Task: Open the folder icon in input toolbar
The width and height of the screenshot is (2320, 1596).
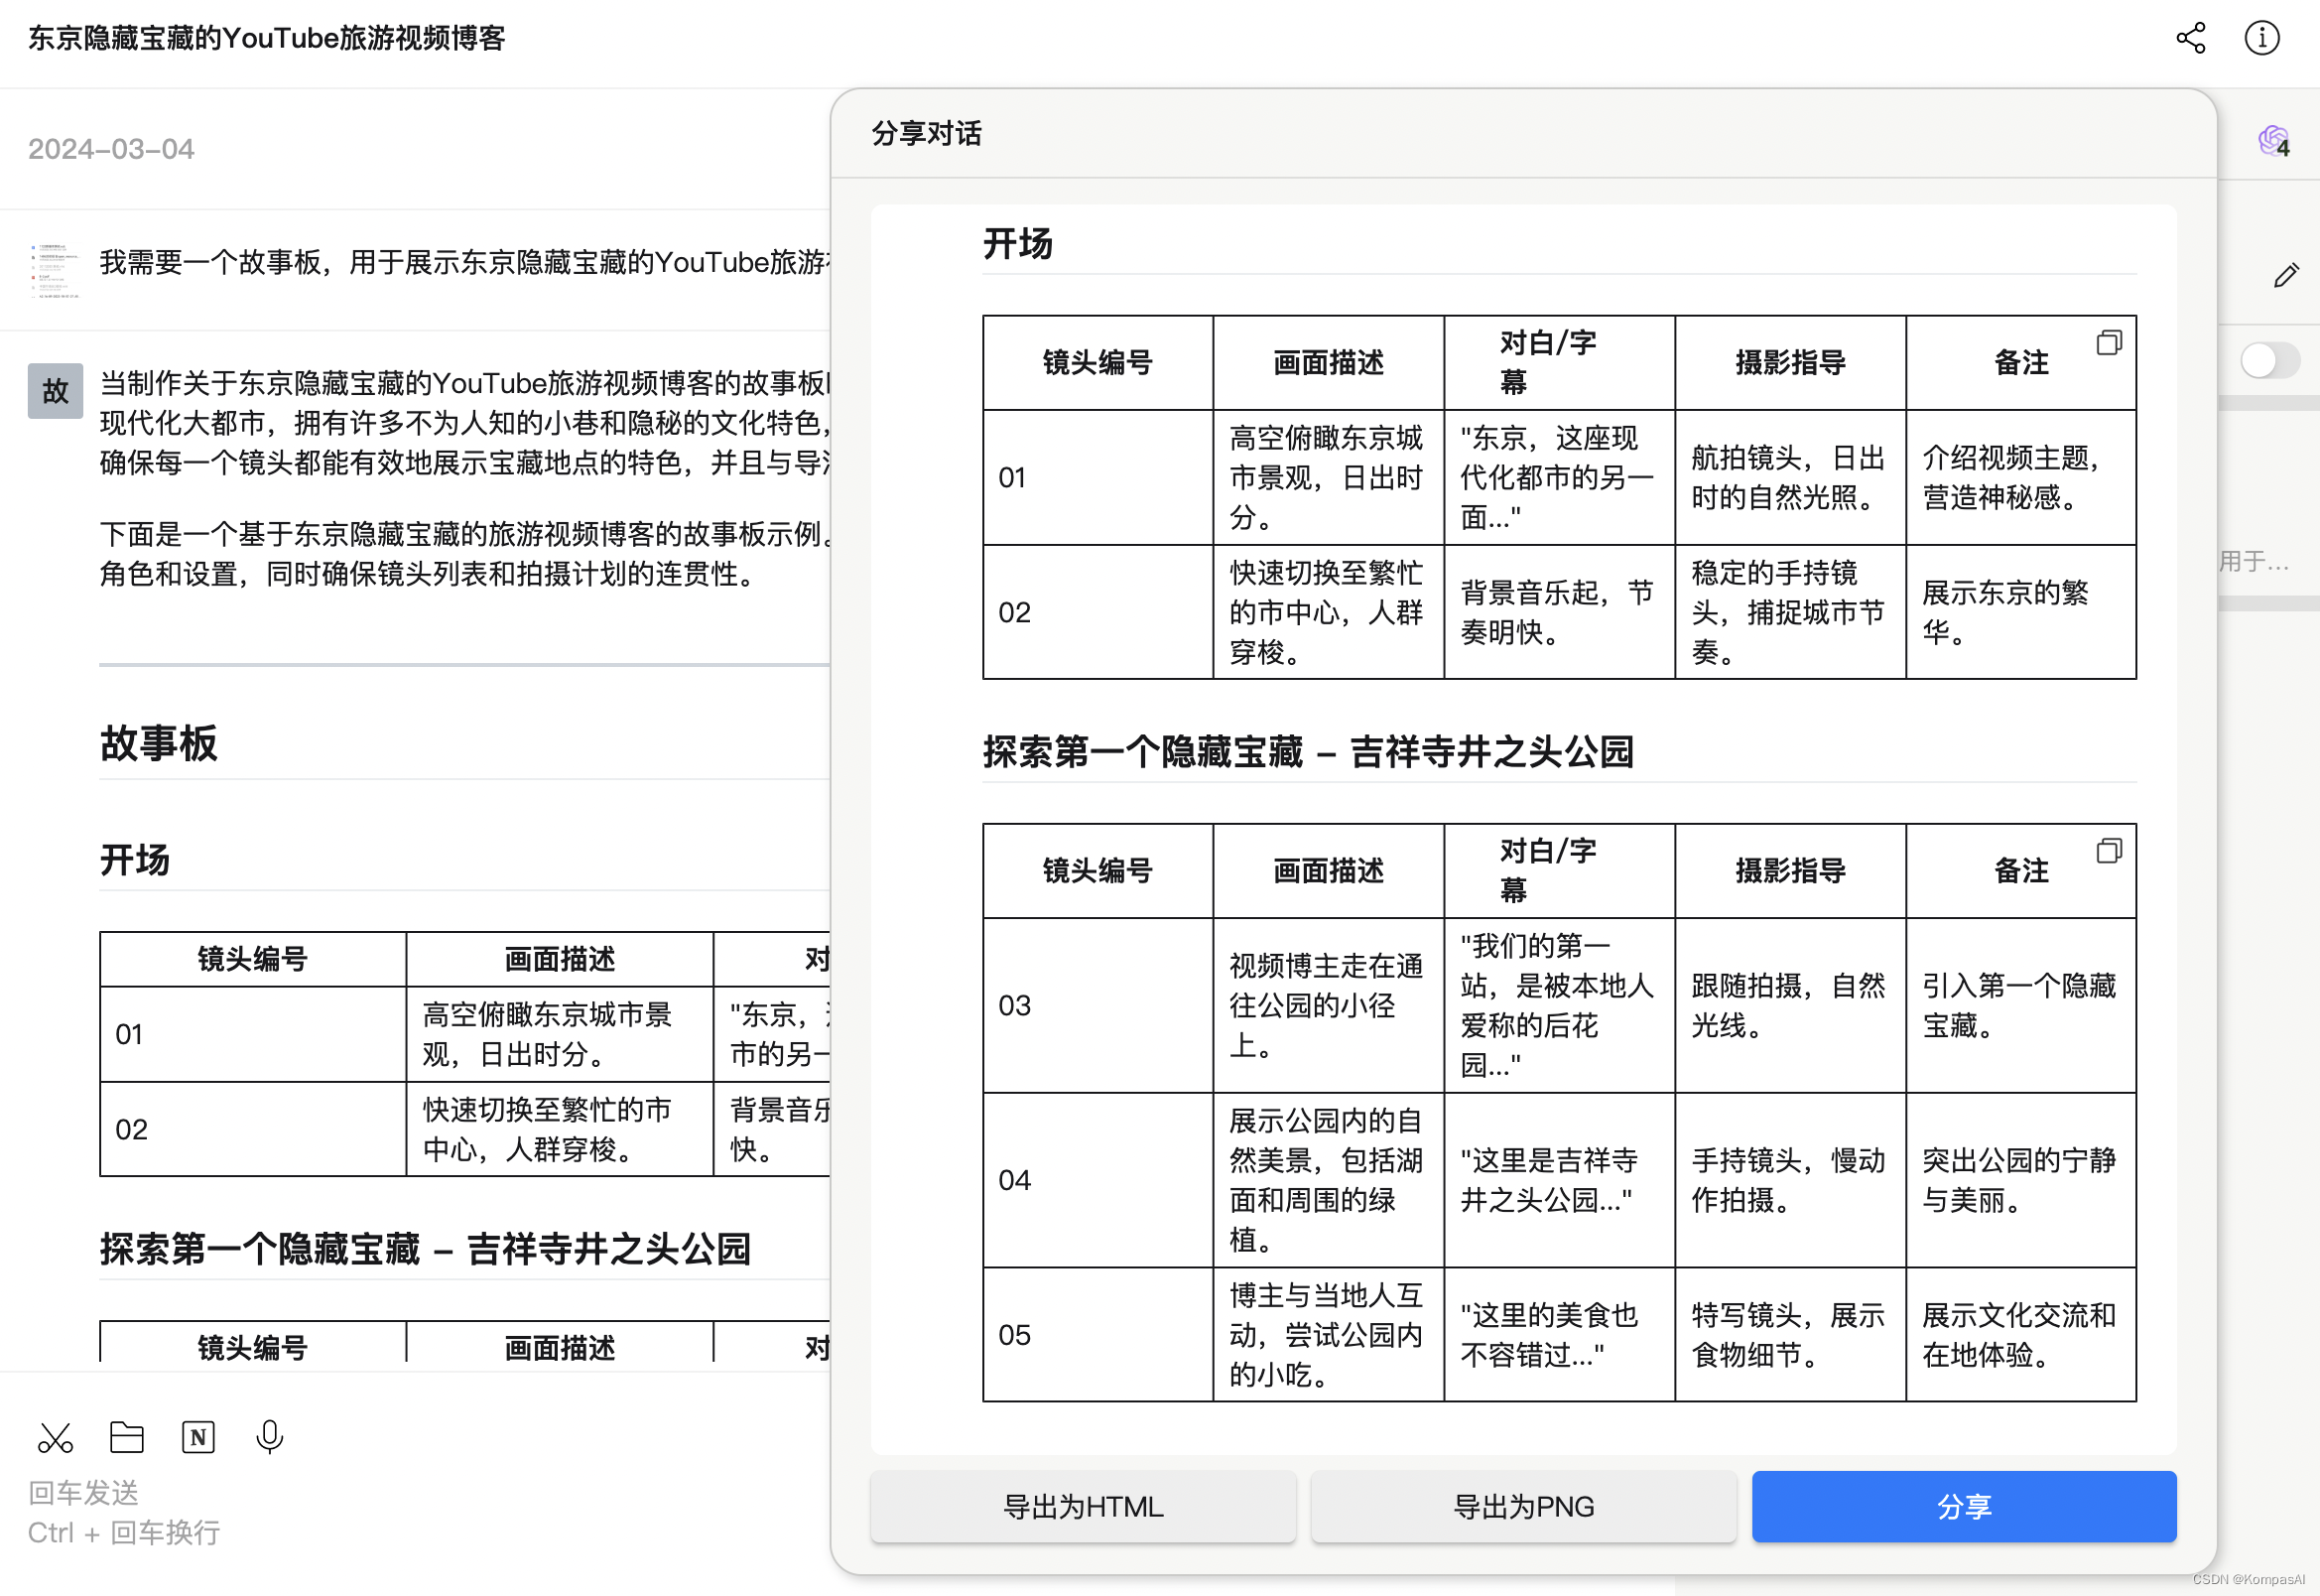Action: pos(127,1437)
